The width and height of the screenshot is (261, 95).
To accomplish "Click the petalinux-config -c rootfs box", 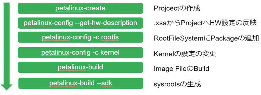I will 80,37.
